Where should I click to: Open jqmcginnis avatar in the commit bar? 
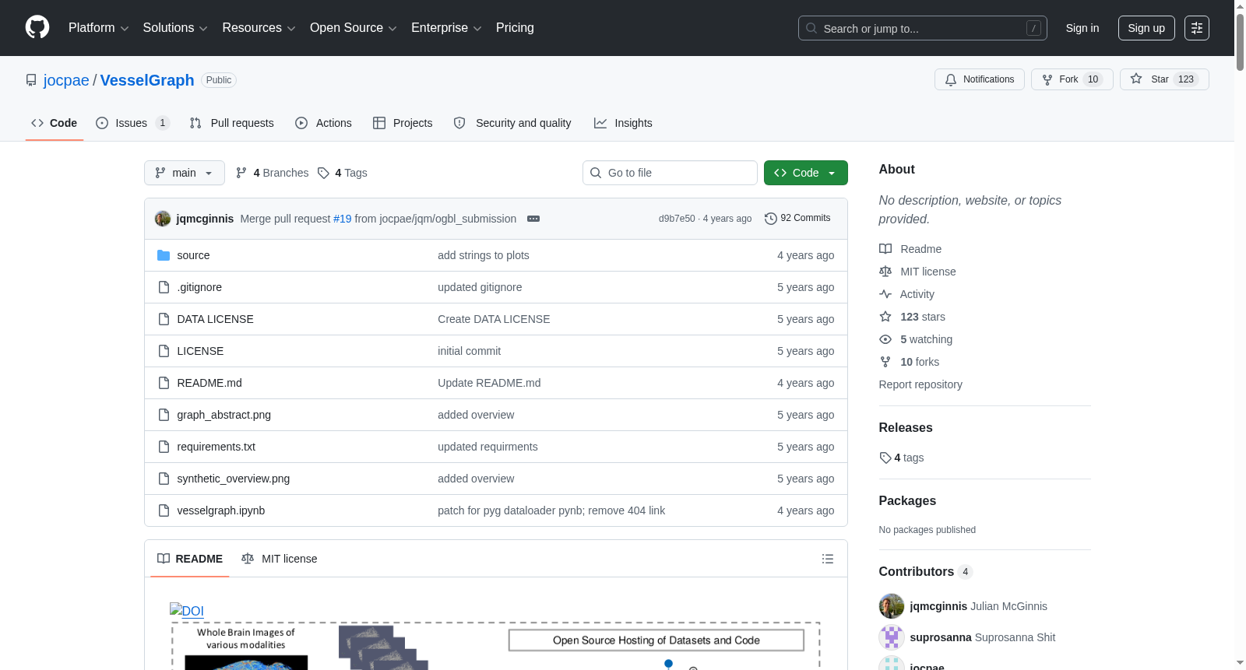(x=163, y=219)
